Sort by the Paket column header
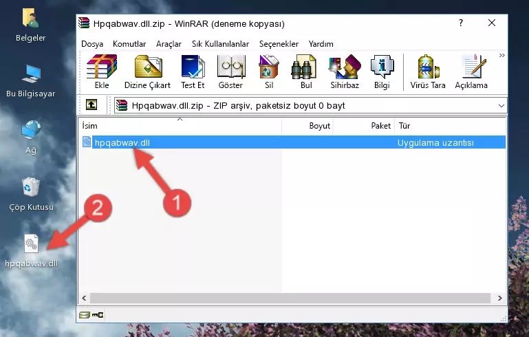 click(364, 125)
